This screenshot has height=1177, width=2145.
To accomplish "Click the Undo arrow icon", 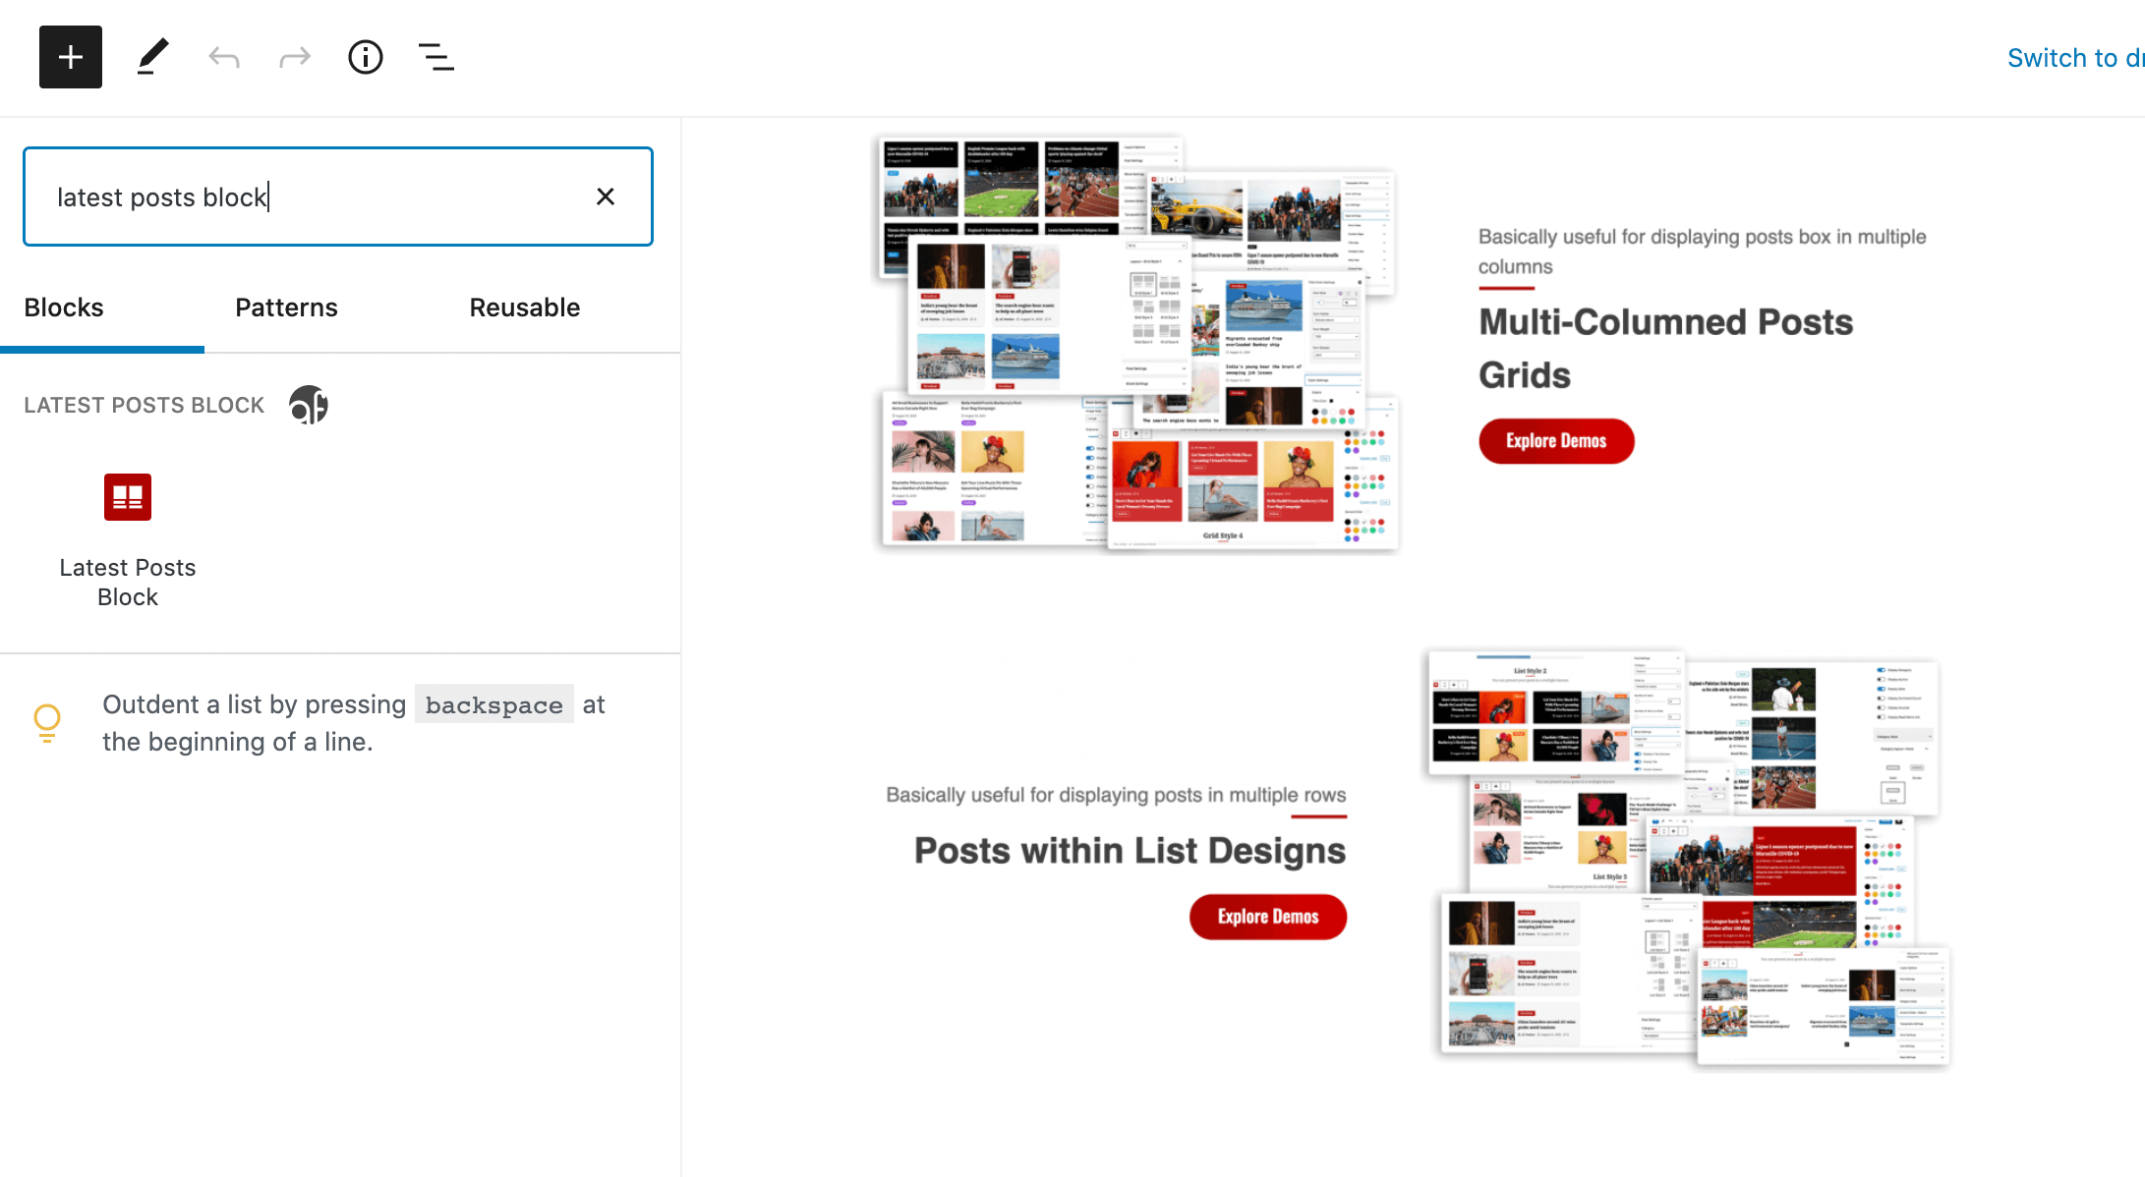I will (224, 57).
